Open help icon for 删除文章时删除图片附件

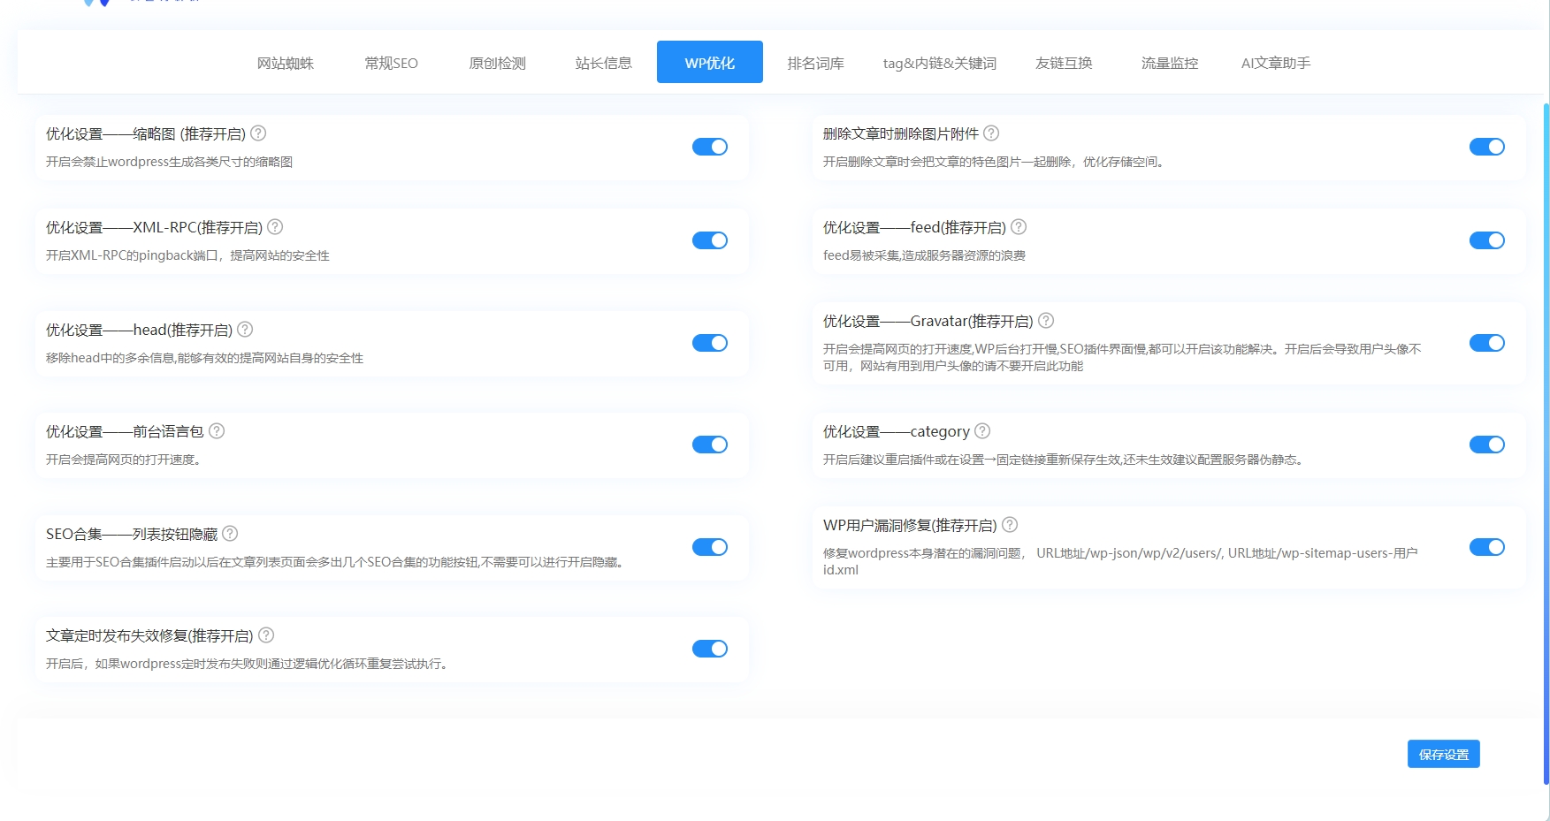pos(991,133)
